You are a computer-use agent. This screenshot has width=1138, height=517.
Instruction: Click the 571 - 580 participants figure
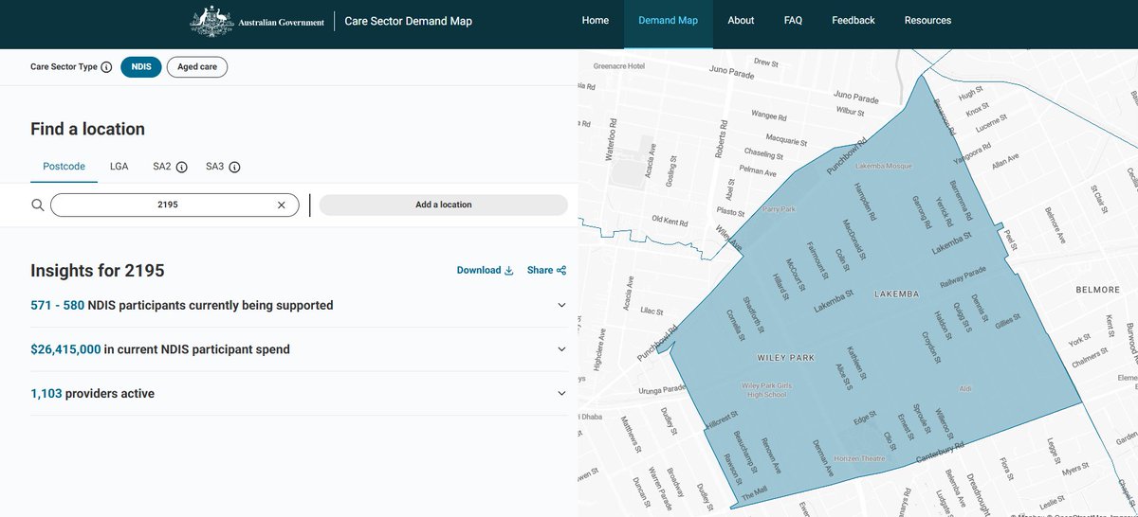[58, 306]
